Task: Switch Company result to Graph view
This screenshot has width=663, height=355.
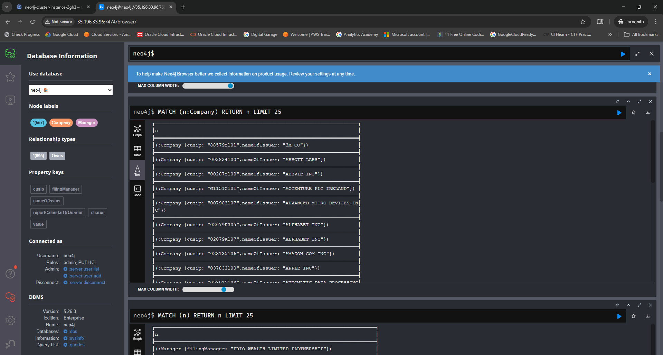Action: click(138, 131)
